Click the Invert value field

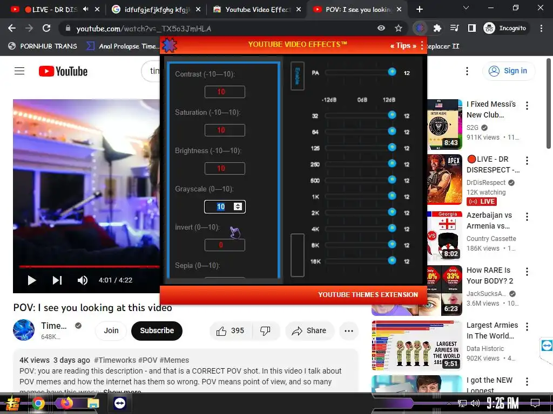click(x=225, y=245)
